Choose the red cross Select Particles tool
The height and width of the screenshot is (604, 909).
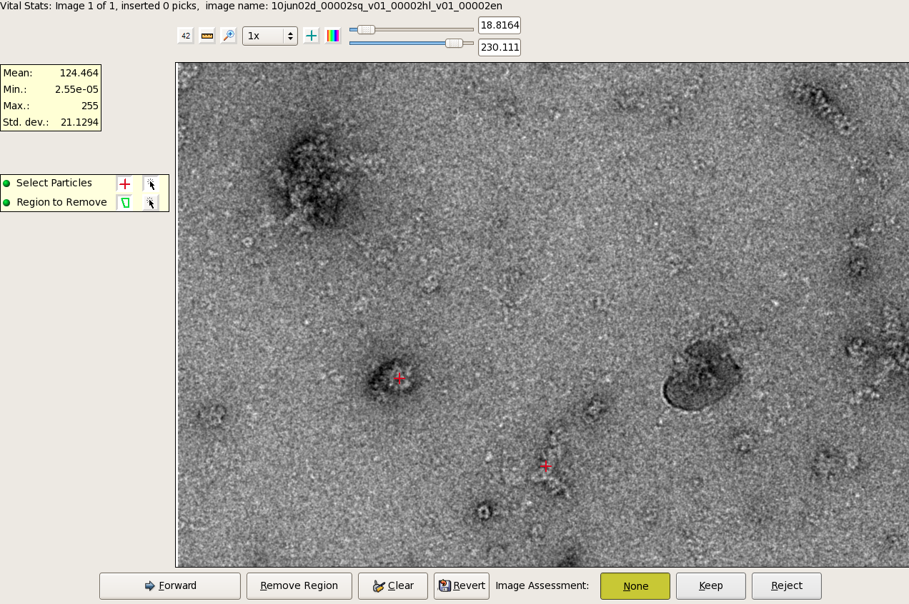[x=124, y=183]
